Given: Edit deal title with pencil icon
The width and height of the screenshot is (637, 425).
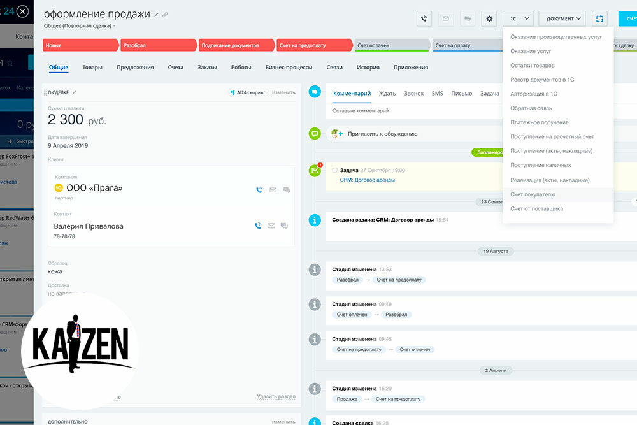Looking at the screenshot, I should tap(156, 15).
